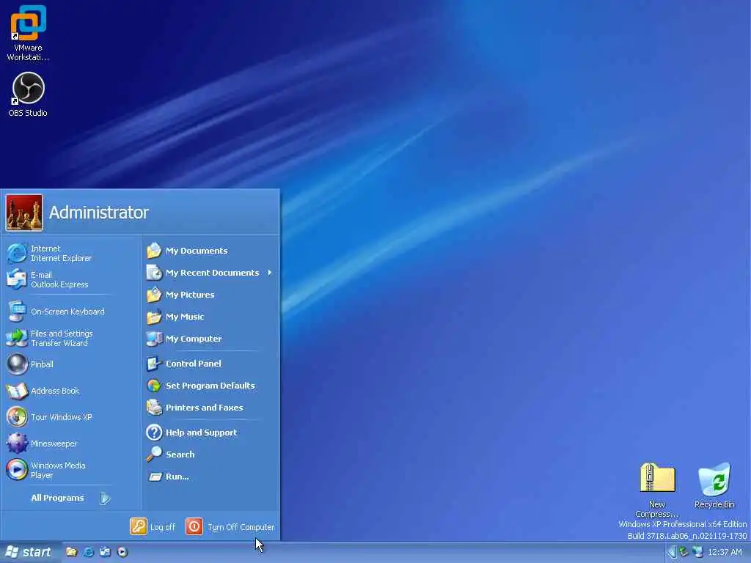Screen dimensions: 751x563
Task: Expand My Recent Documents submenu arrow
Action: click(x=270, y=273)
